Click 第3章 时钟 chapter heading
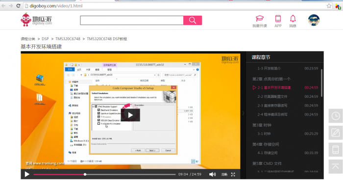Screen dimensions: 343x181 tap(262, 125)
